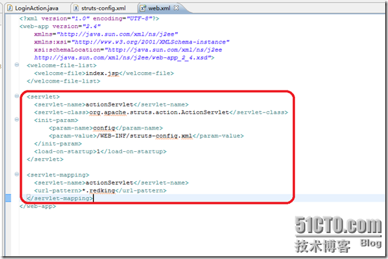Screen dimensions: 388x259
Task: Click the closing </web-app> tag
Action: (38, 206)
